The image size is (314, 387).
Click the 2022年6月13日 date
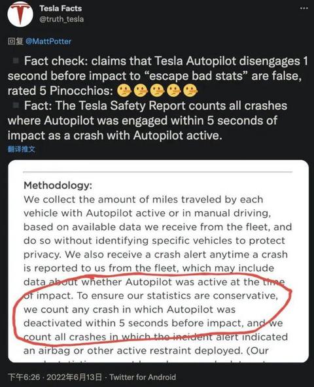click(x=74, y=377)
